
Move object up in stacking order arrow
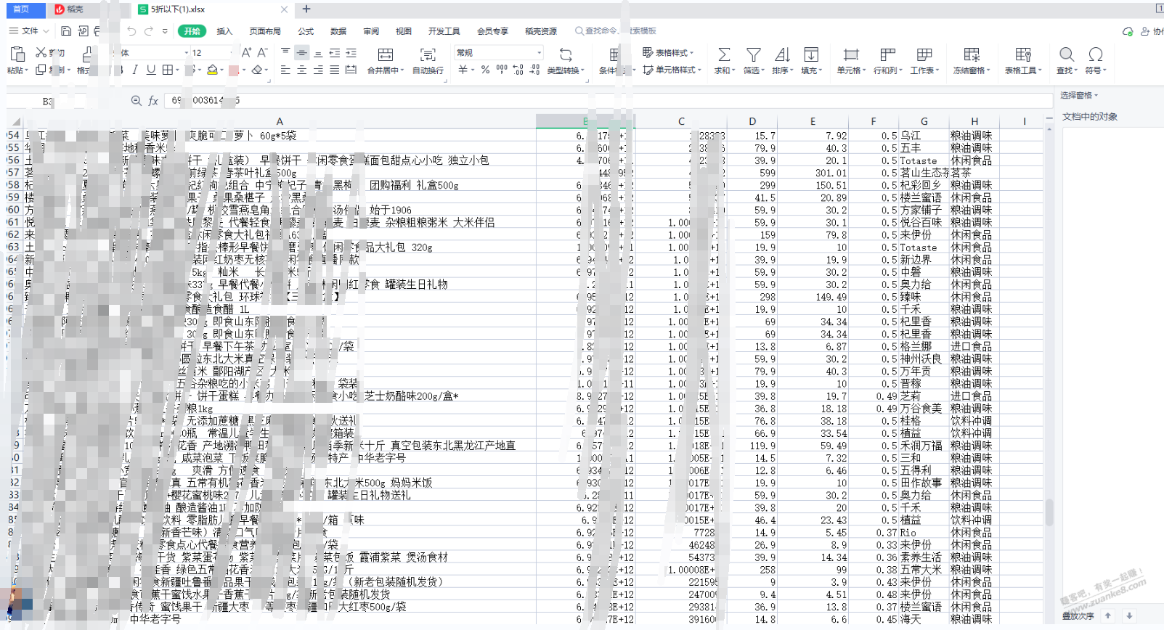click(1108, 615)
